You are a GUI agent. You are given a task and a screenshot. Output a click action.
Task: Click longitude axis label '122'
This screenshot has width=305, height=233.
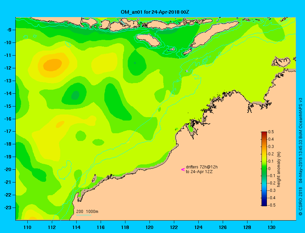174,227
